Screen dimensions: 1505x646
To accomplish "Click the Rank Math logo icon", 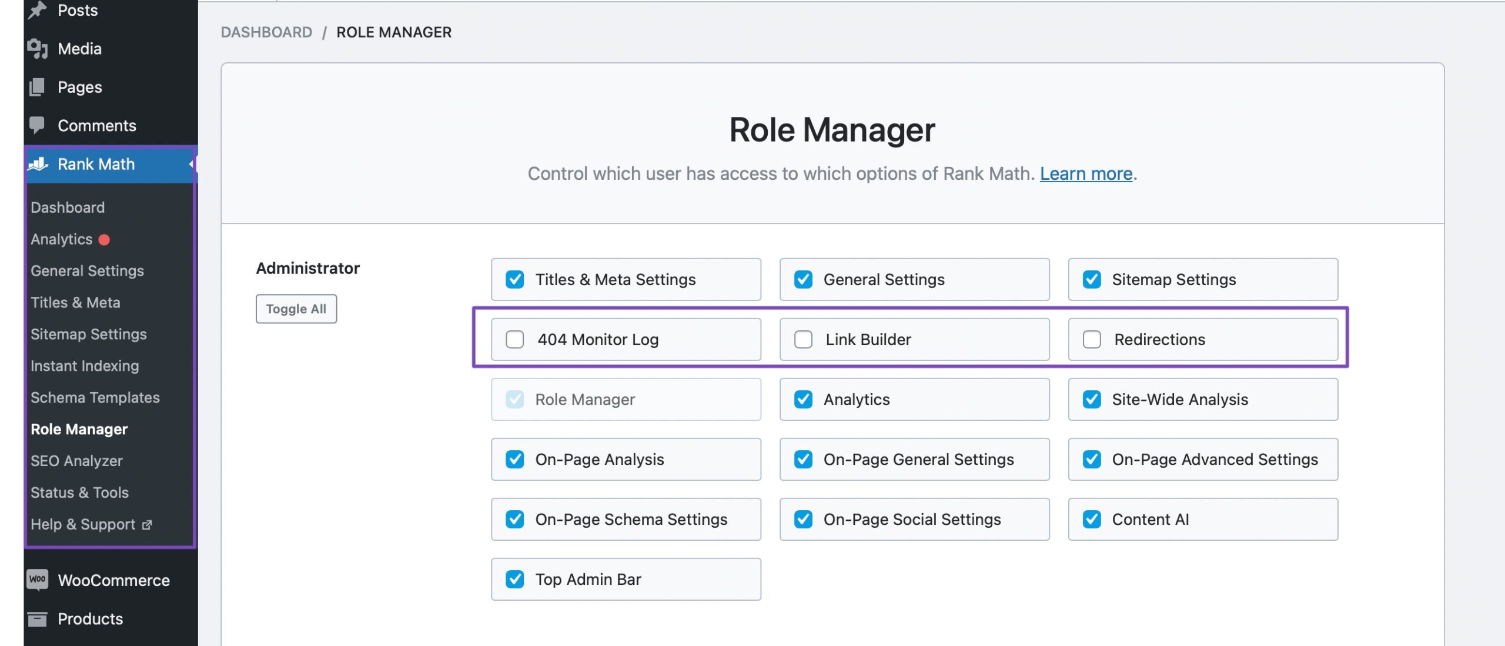I will coord(38,164).
